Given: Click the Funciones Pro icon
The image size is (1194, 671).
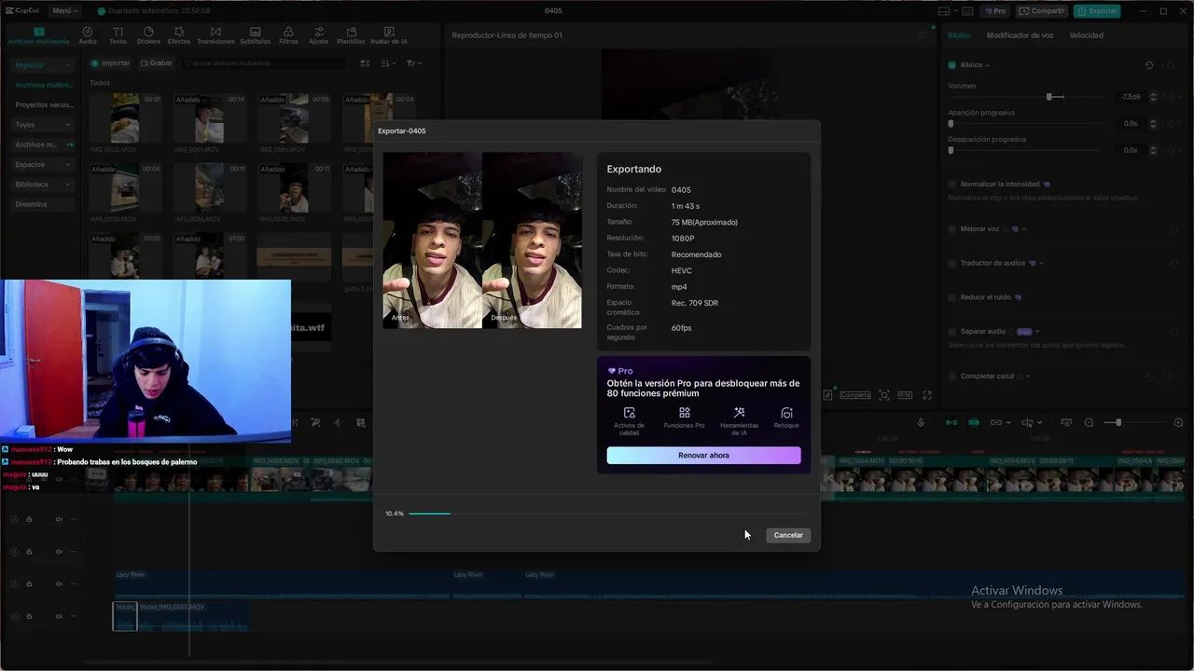Looking at the screenshot, I should tap(684, 413).
